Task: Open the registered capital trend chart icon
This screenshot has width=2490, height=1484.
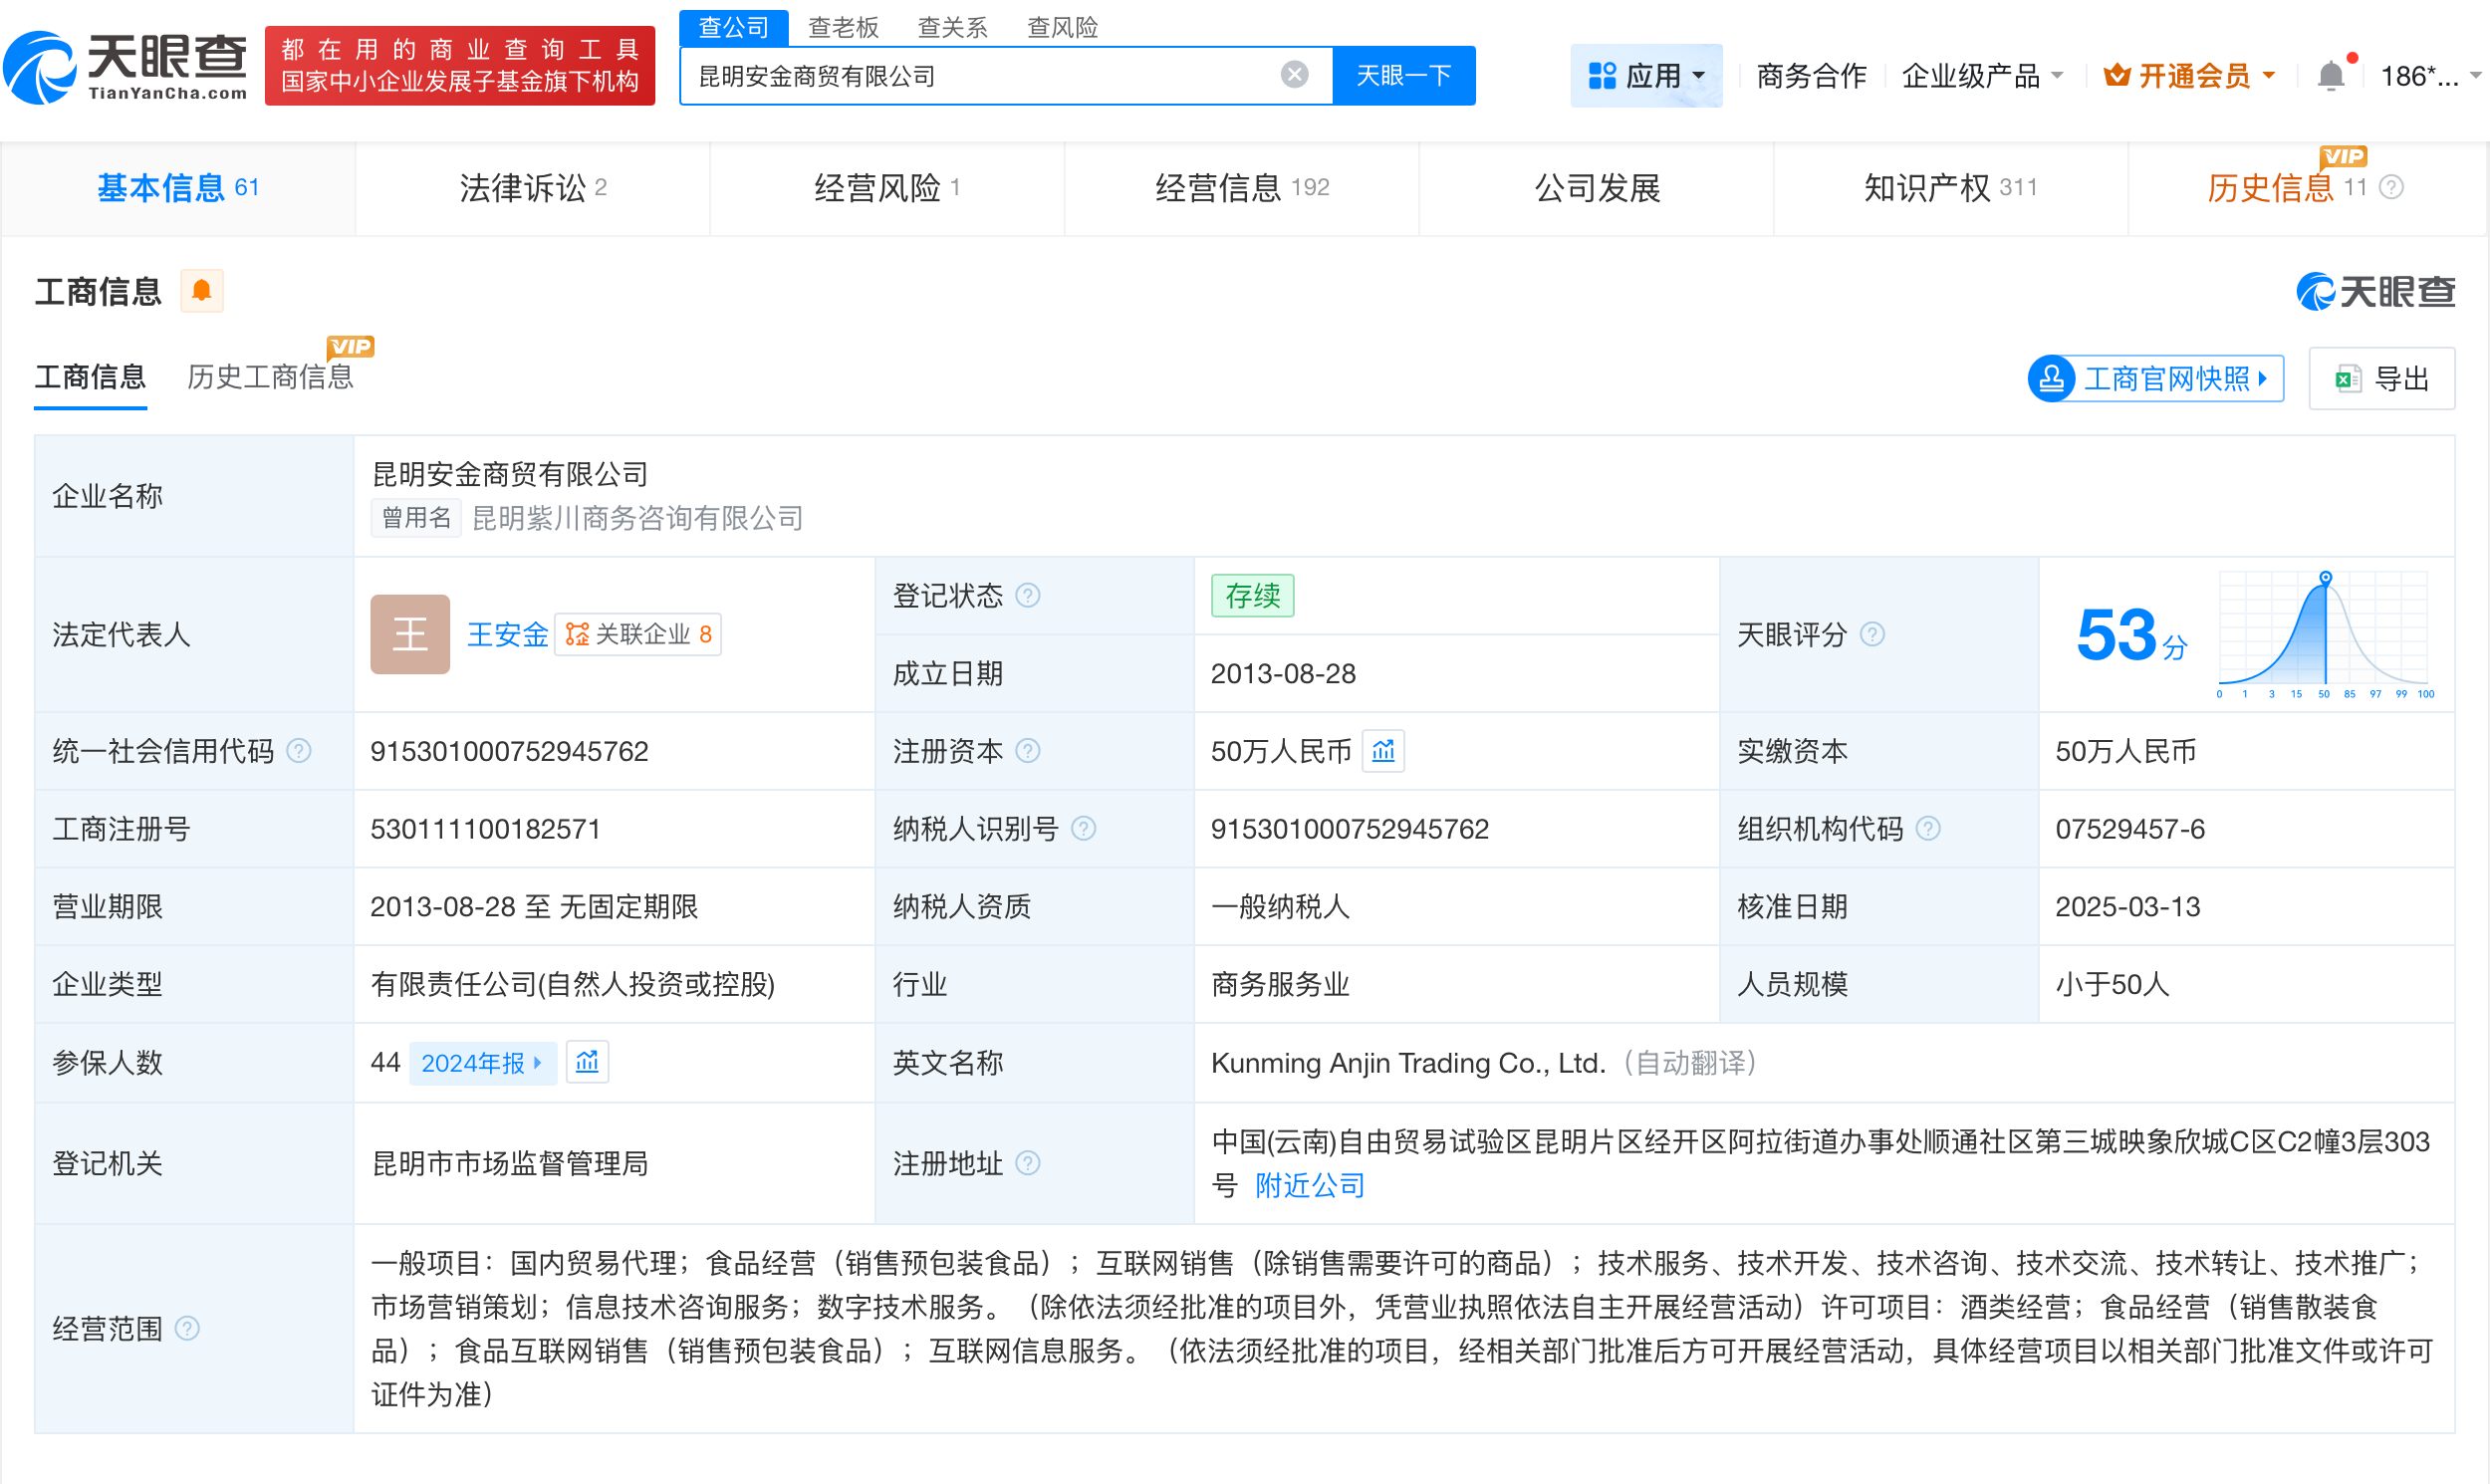Action: pos(1383,751)
